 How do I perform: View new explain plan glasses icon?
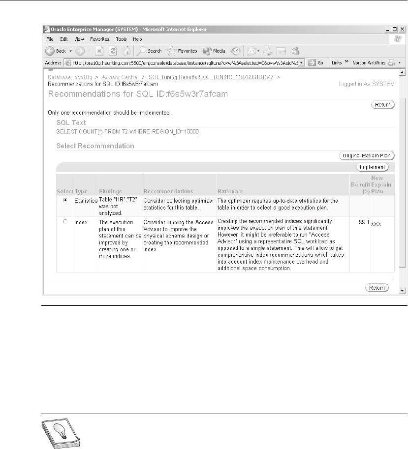(376, 224)
